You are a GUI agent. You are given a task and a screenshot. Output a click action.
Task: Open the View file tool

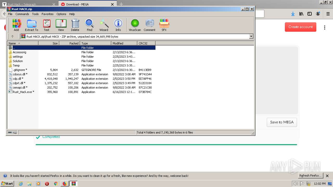pyautogui.click(x=61, y=25)
